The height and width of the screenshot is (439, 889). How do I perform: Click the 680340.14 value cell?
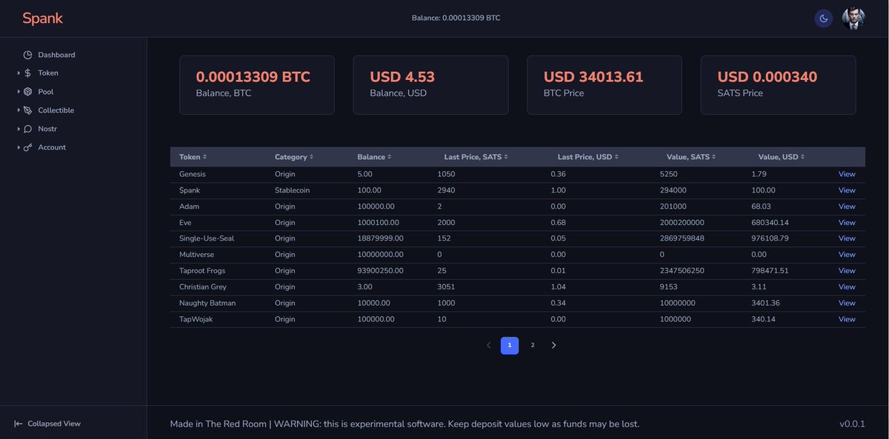pos(770,223)
